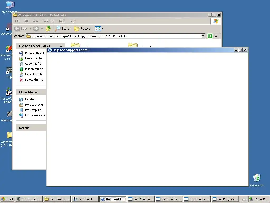Click the Publish globe icon
The height and width of the screenshot is (203, 270).
(21, 69)
